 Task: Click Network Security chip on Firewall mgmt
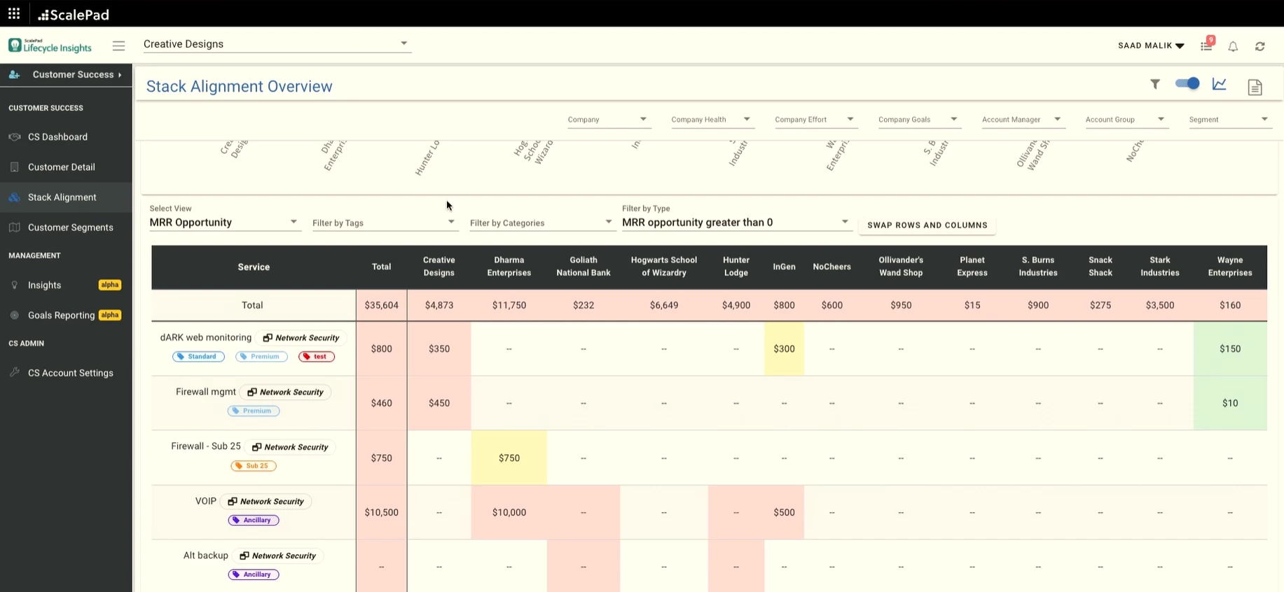click(x=285, y=393)
